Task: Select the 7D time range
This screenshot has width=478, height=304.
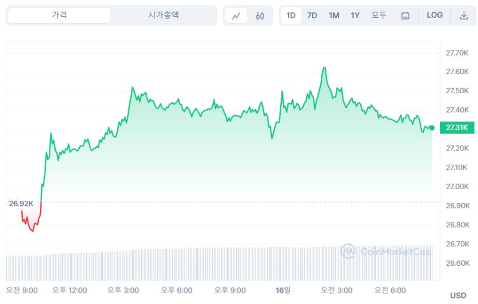Action: pyautogui.click(x=312, y=16)
